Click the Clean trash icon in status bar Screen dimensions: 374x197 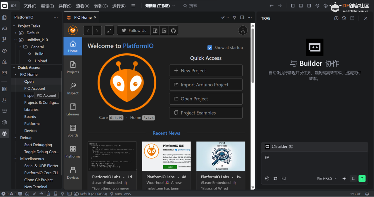pos(48,194)
